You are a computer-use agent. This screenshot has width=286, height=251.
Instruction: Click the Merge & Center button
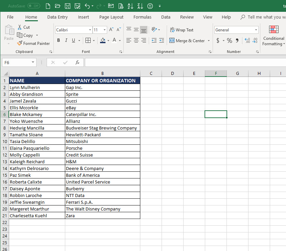coord(187,40)
